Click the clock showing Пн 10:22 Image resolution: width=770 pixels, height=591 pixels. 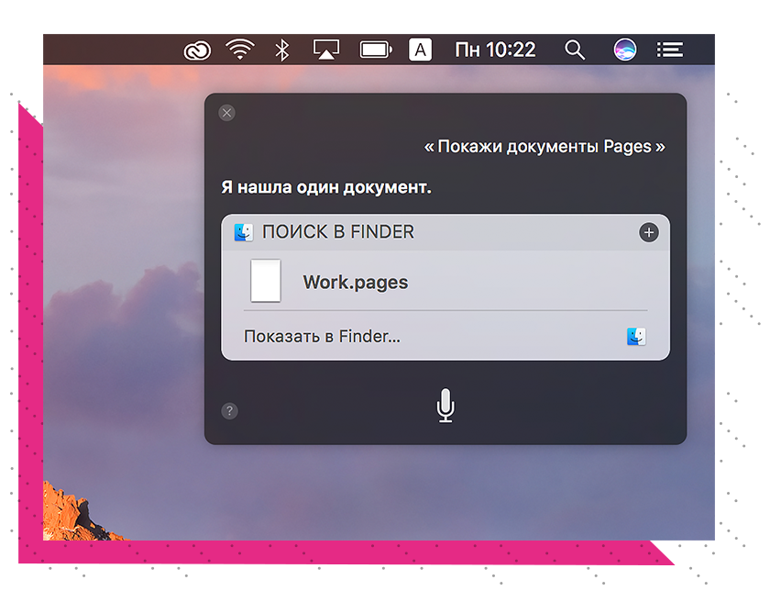coord(495,50)
